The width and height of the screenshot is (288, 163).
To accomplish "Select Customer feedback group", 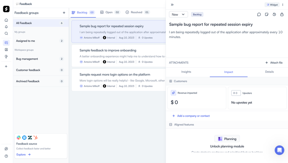I will [41, 70].
